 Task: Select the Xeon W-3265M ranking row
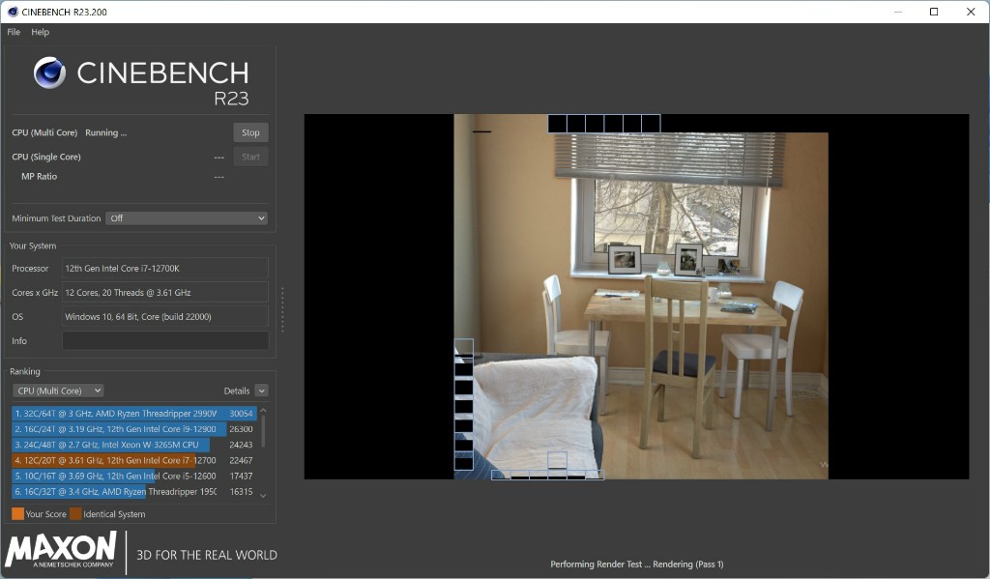pos(133,446)
